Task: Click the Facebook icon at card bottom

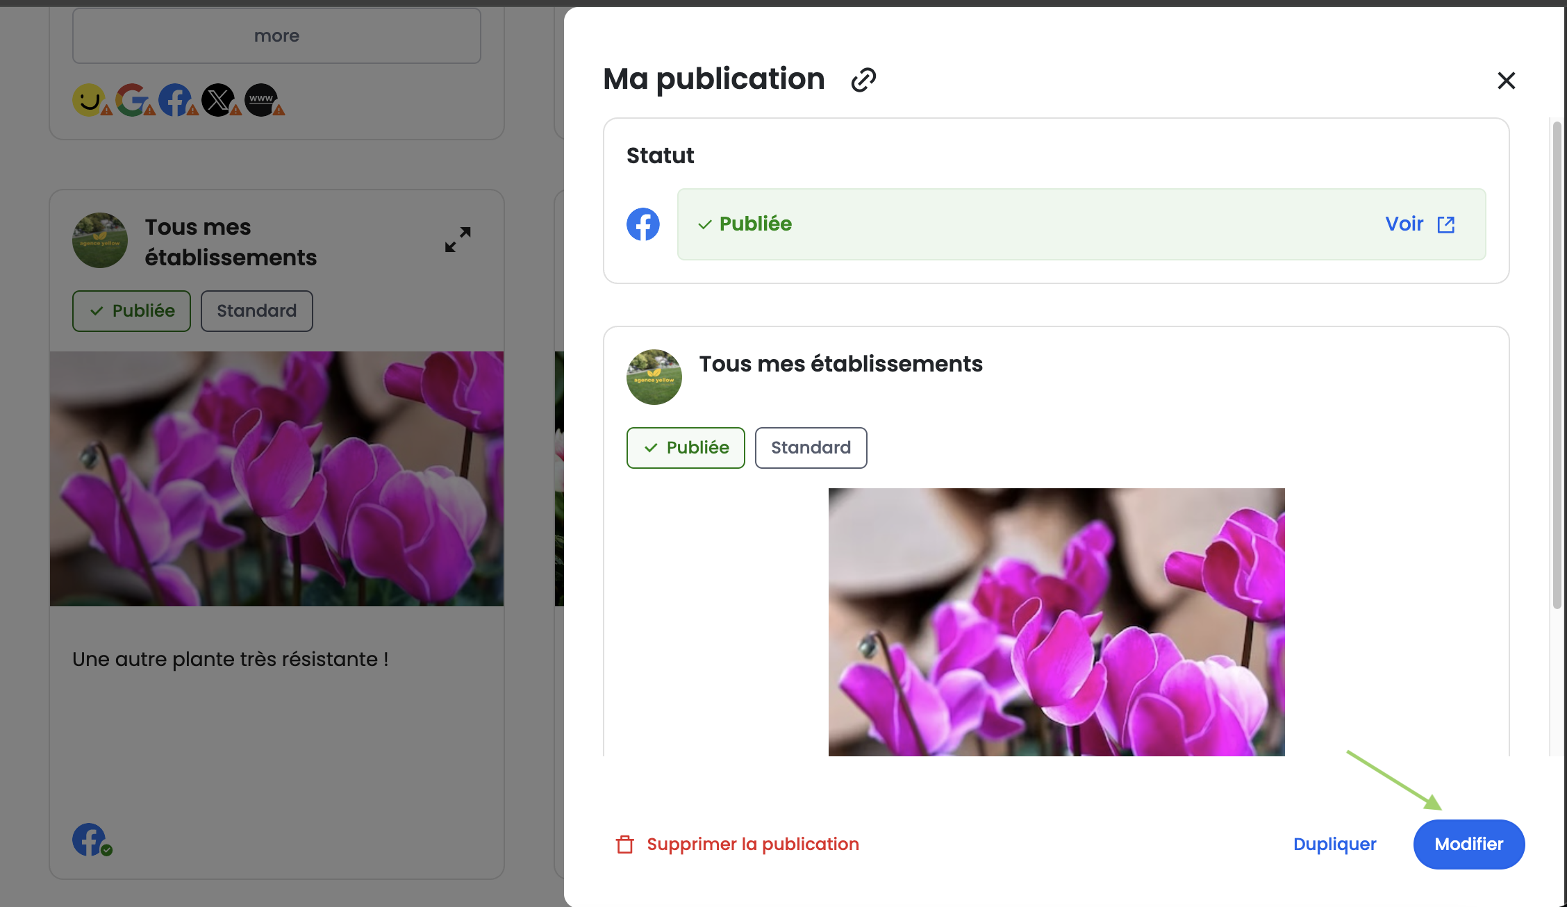Action: tap(90, 839)
